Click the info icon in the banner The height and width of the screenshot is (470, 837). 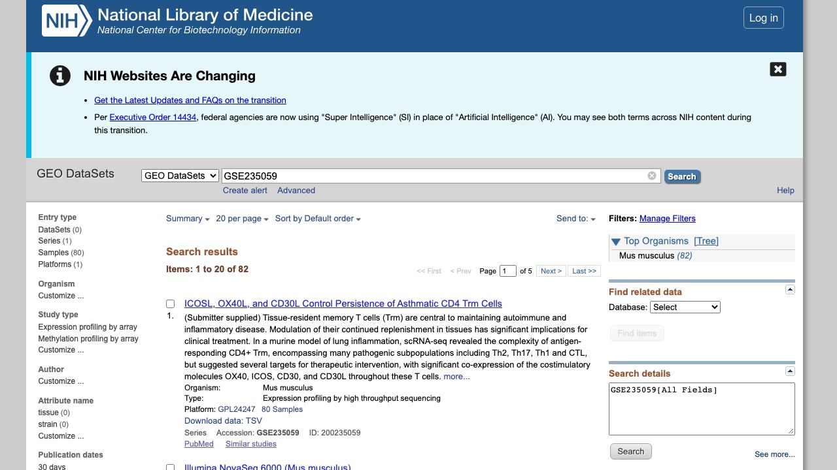[60, 76]
